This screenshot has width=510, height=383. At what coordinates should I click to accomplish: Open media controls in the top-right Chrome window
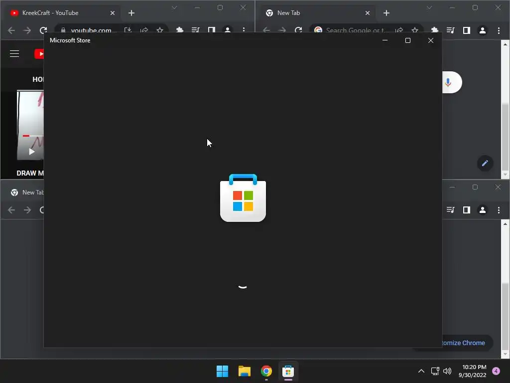pos(450,30)
